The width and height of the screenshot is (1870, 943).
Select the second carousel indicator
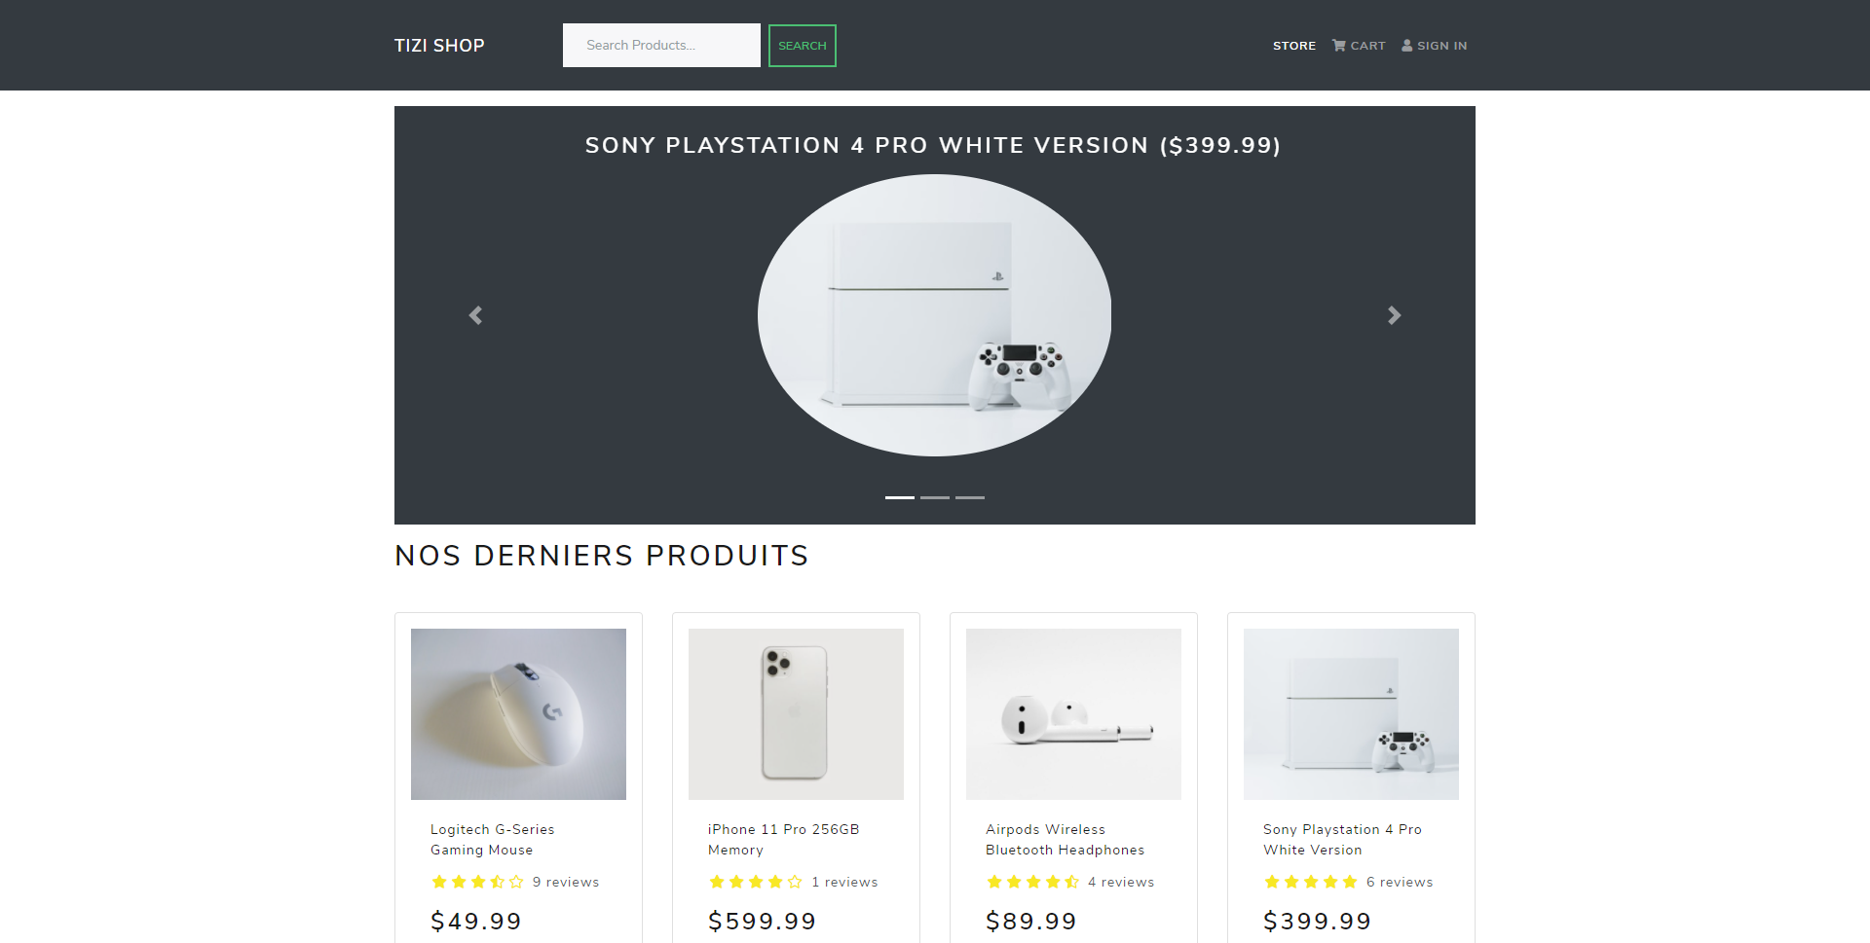click(935, 497)
